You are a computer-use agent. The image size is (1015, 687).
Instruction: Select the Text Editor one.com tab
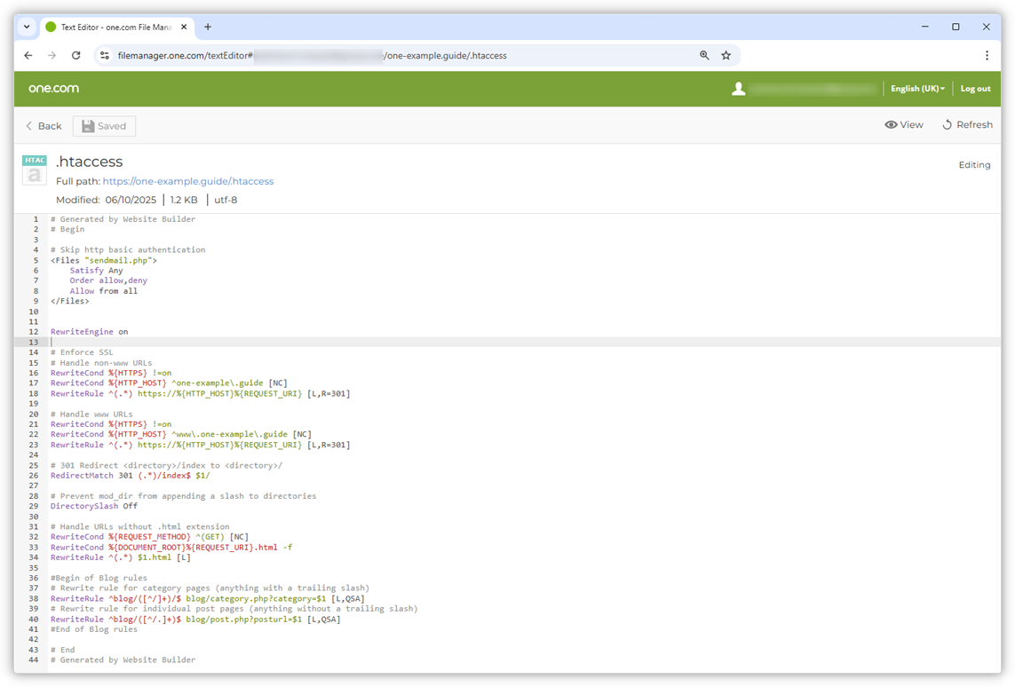pyautogui.click(x=115, y=28)
